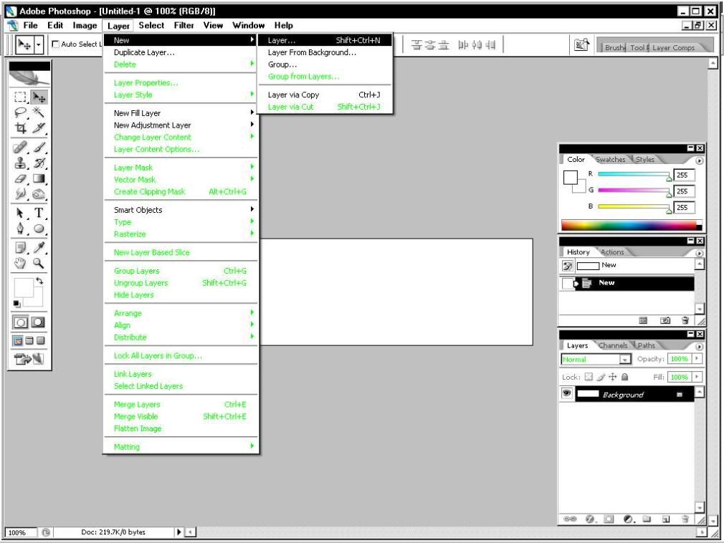
Task: Open the Layers panel options menu
Action: tap(699, 347)
